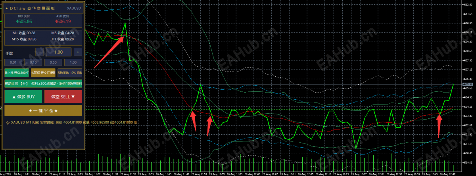
Task: Select the 0.10 lot preset
Action: [33, 62]
